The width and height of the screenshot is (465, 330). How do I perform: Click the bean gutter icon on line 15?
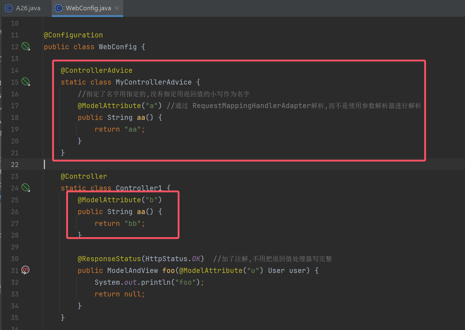point(26,82)
